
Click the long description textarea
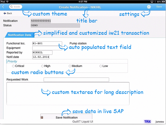68,94
